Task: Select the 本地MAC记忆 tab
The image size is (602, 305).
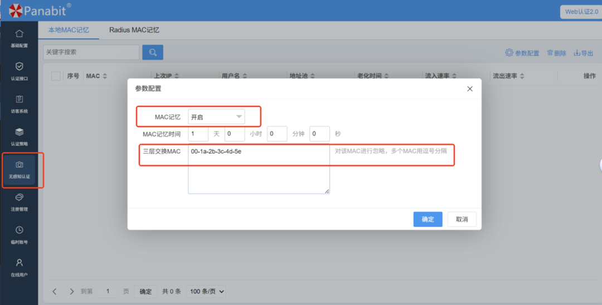Action: [69, 30]
